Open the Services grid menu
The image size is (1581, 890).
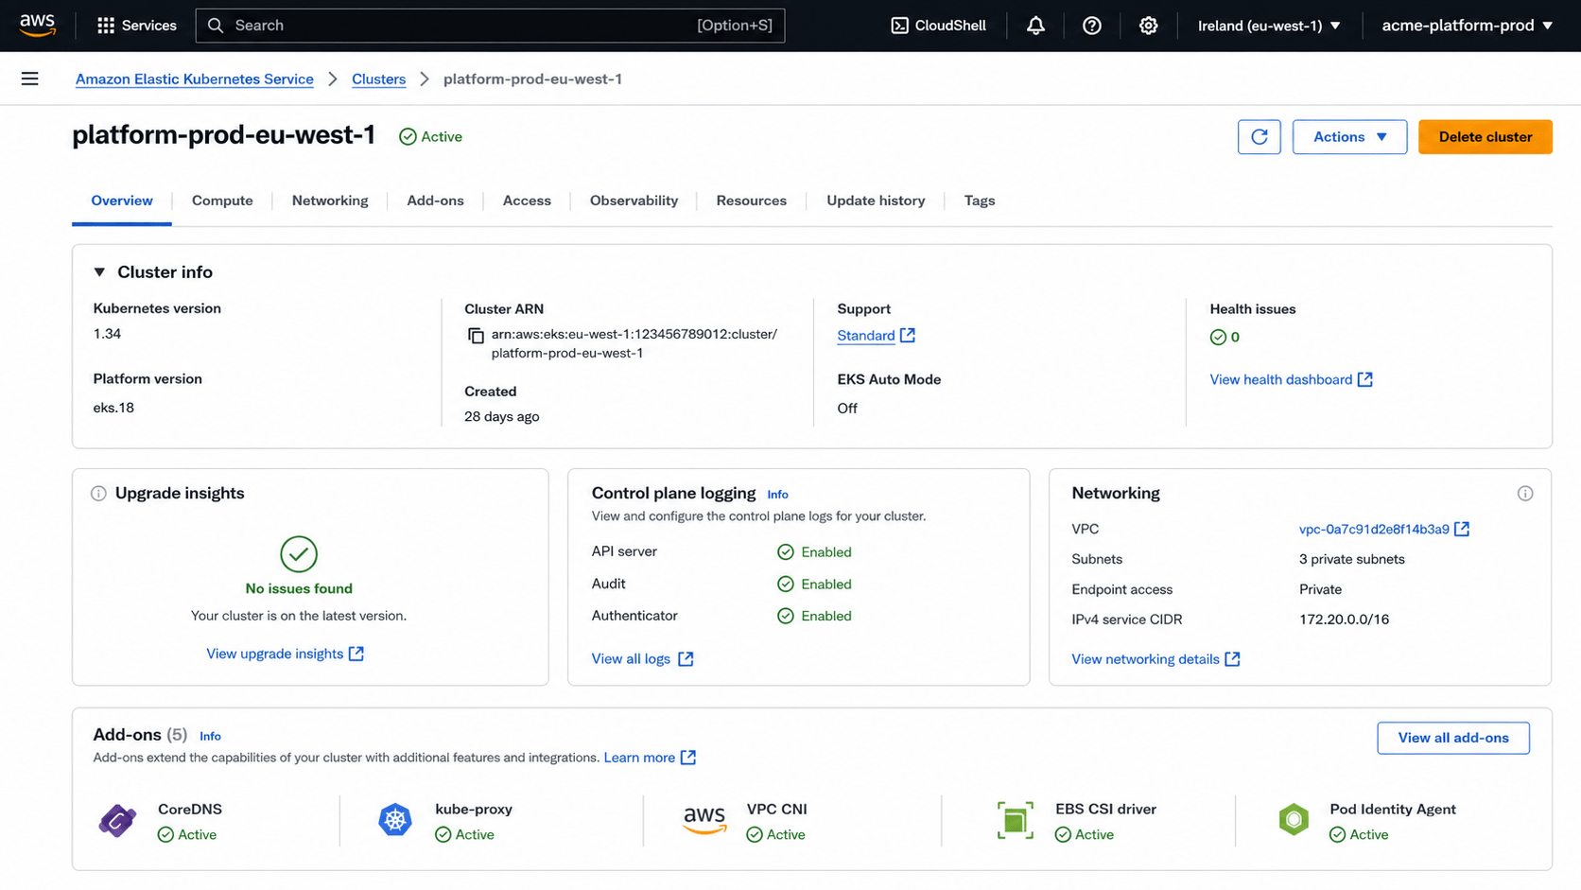(x=137, y=26)
